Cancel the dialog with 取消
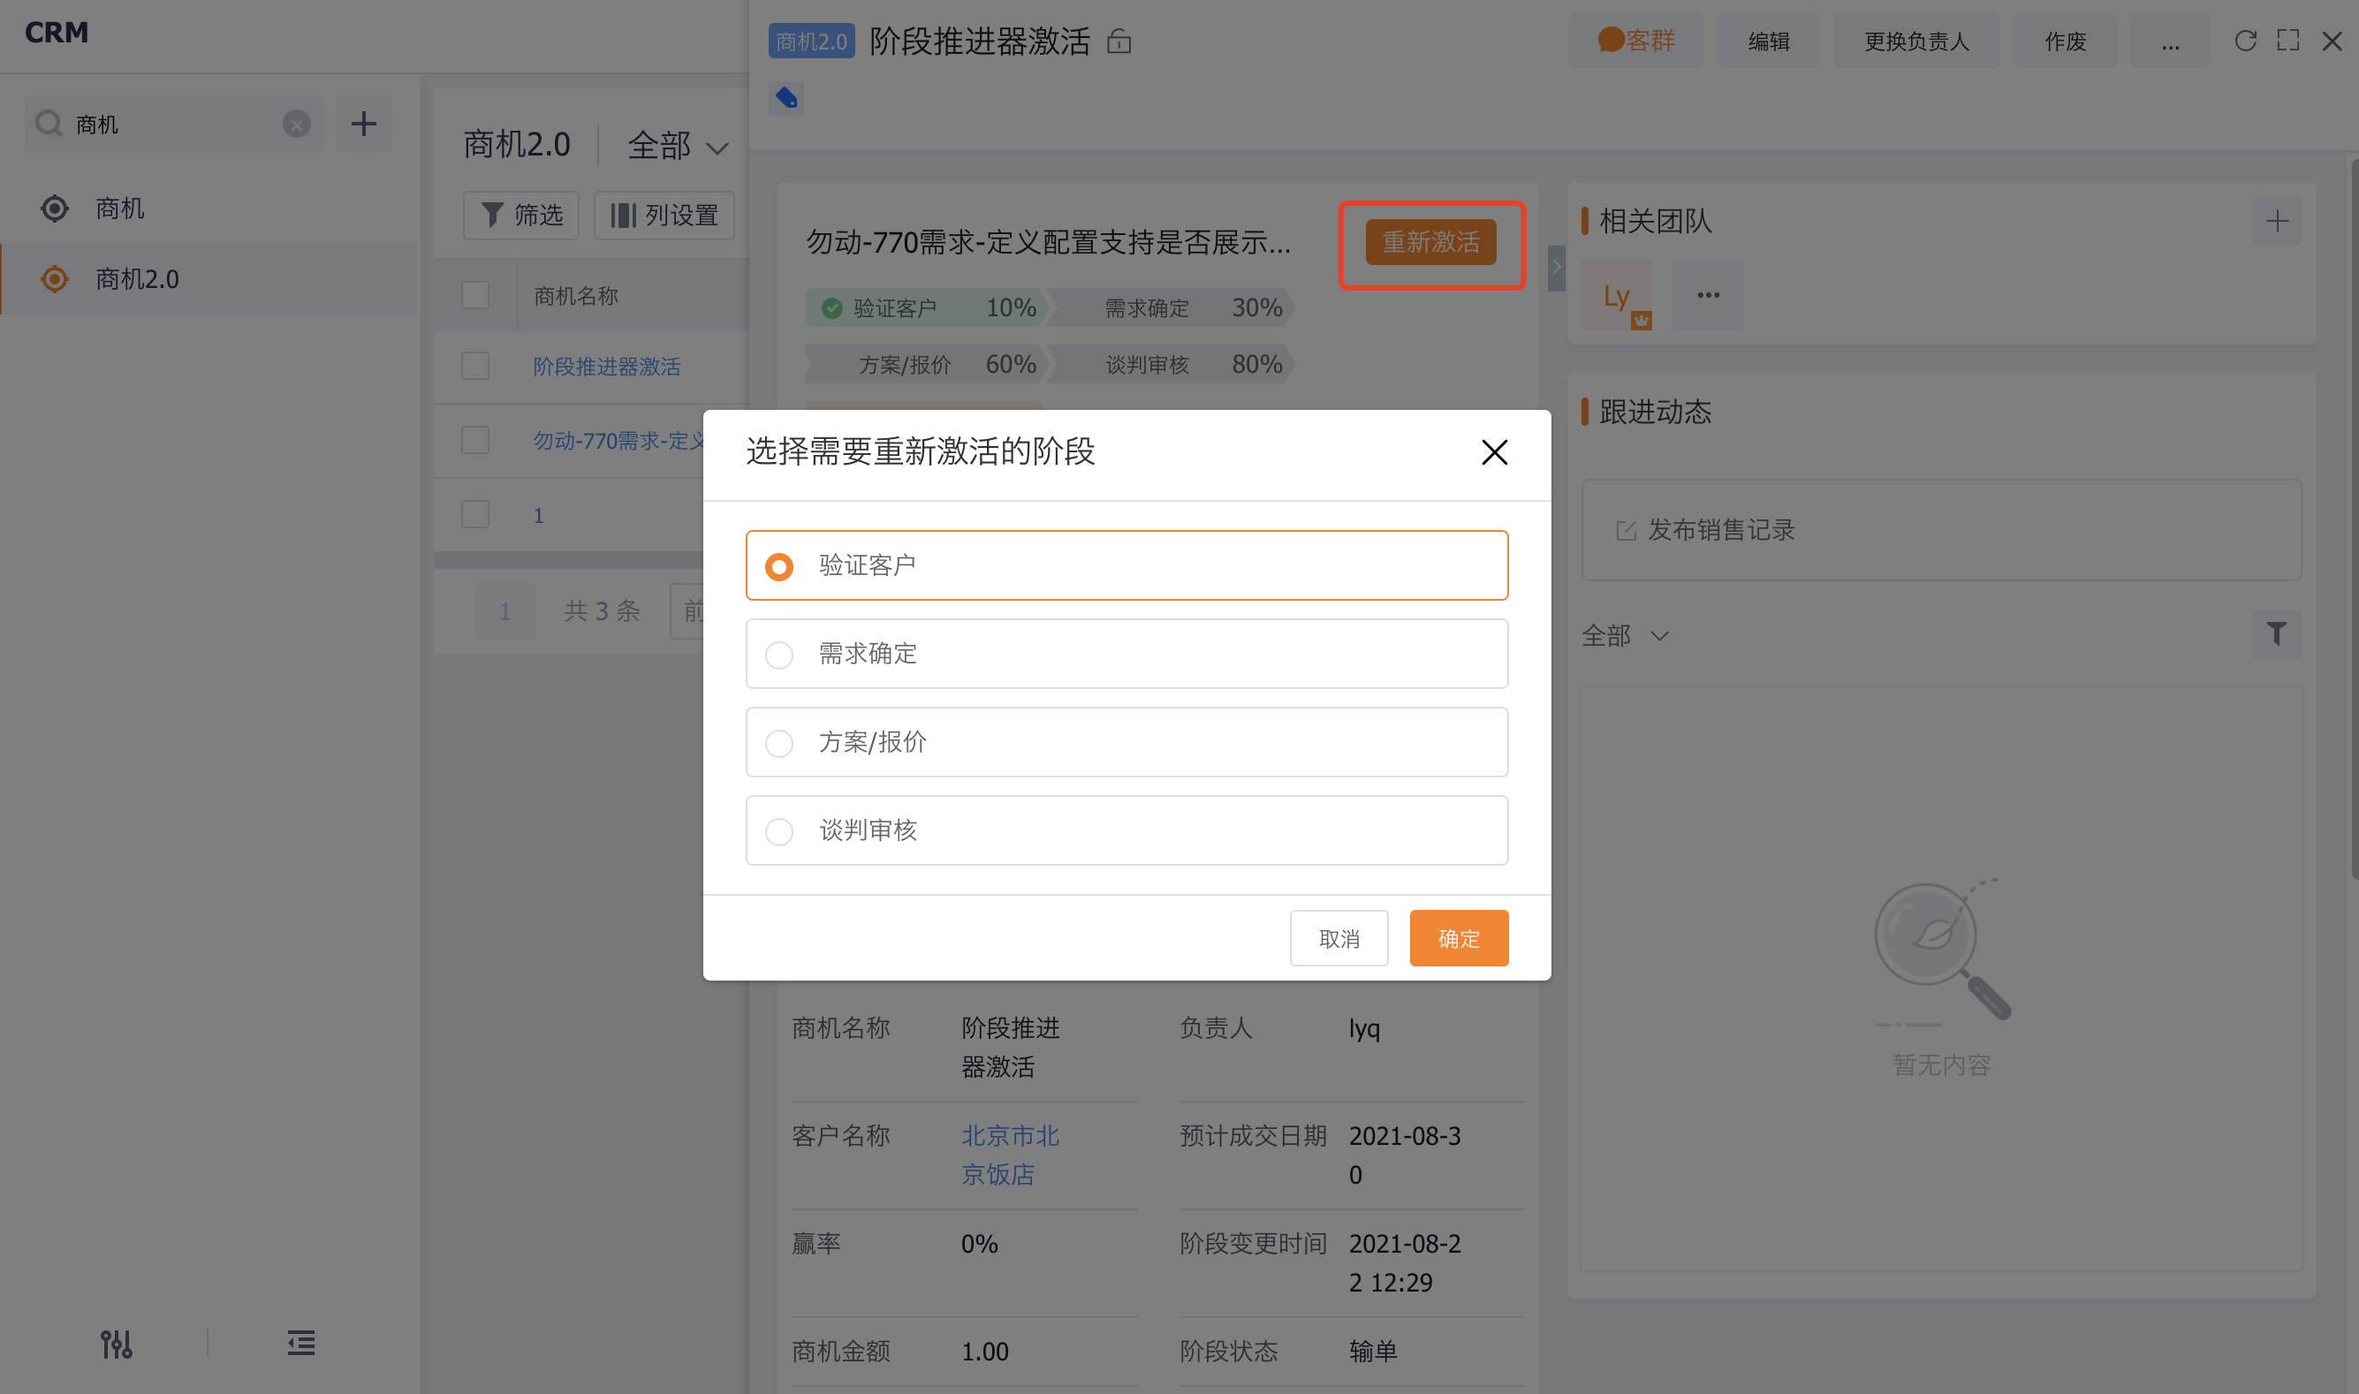The height and width of the screenshot is (1394, 2359). (x=1339, y=937)
